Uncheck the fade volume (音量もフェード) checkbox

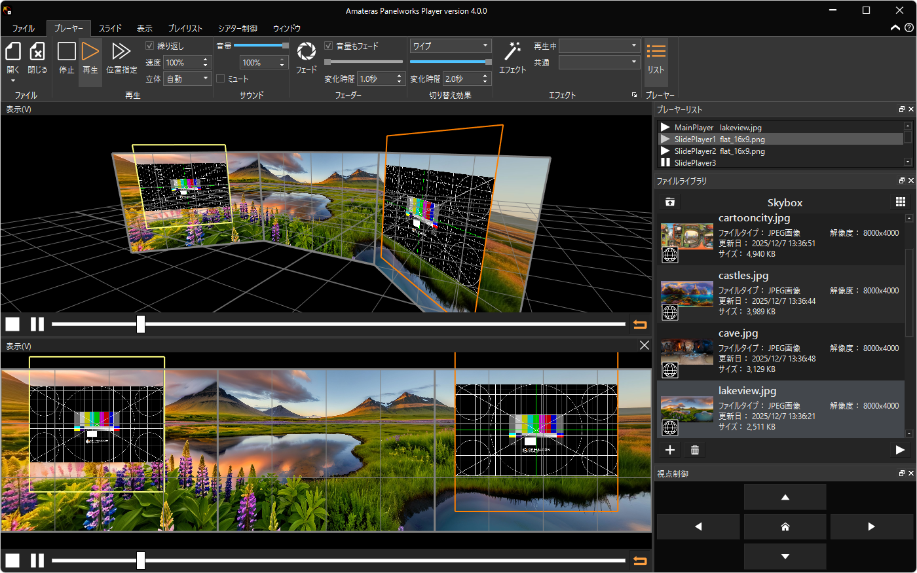pos(329,46)
